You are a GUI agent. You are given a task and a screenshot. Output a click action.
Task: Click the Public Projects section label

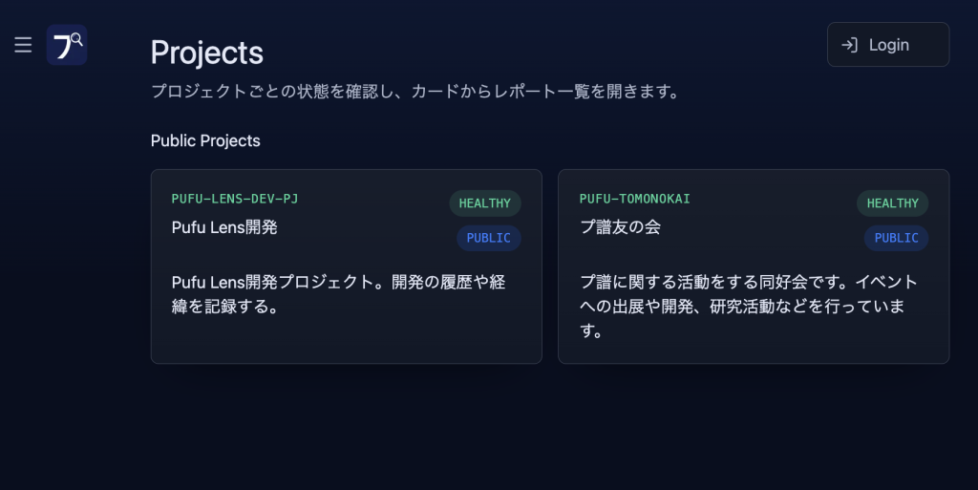[205, 141]
